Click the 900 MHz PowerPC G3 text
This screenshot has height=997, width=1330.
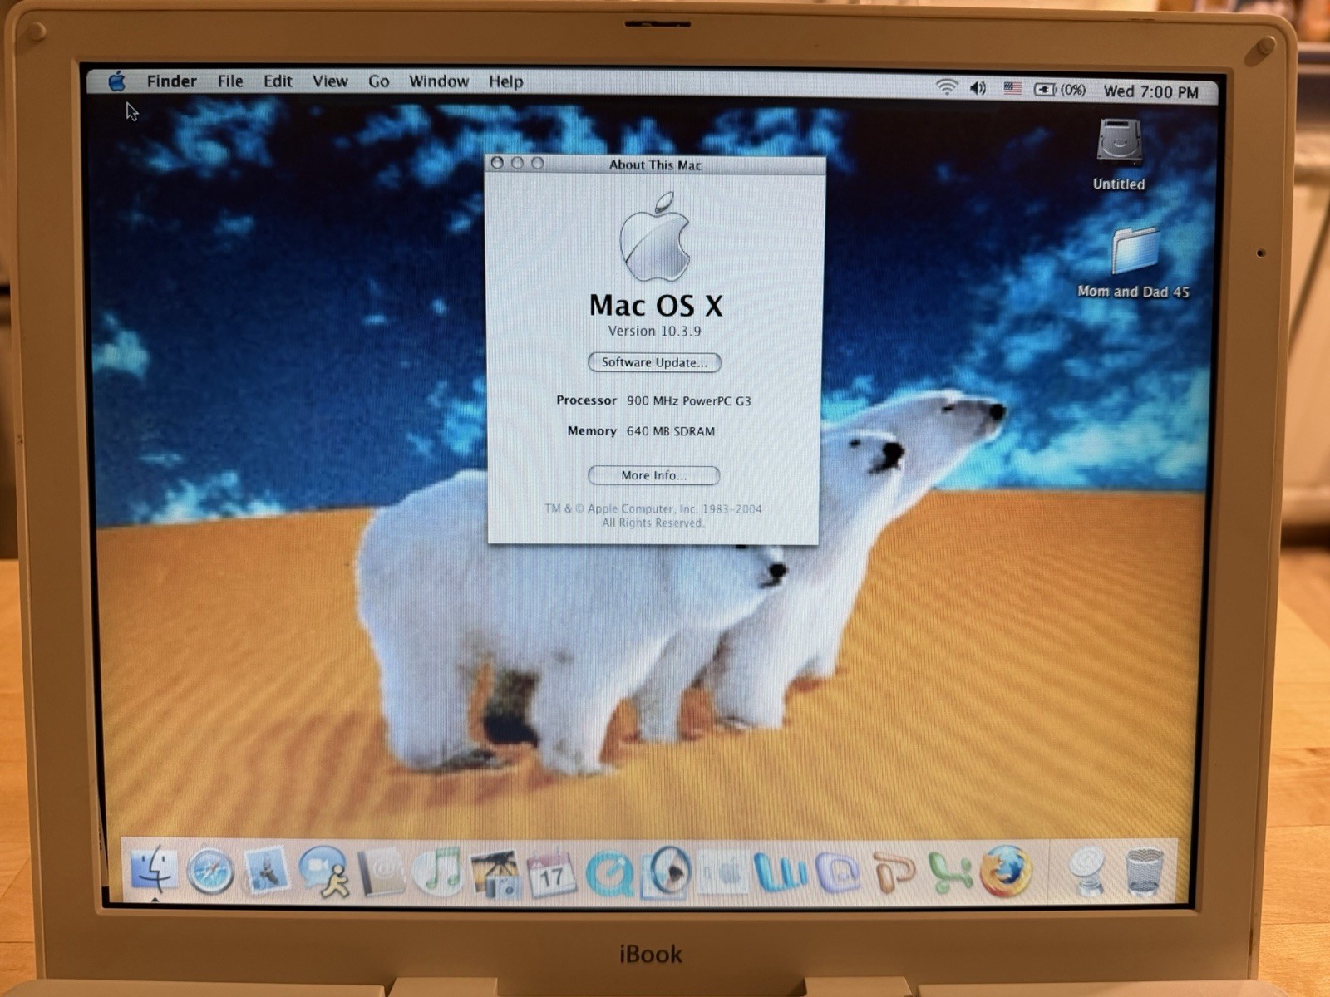tap(688, 400)
